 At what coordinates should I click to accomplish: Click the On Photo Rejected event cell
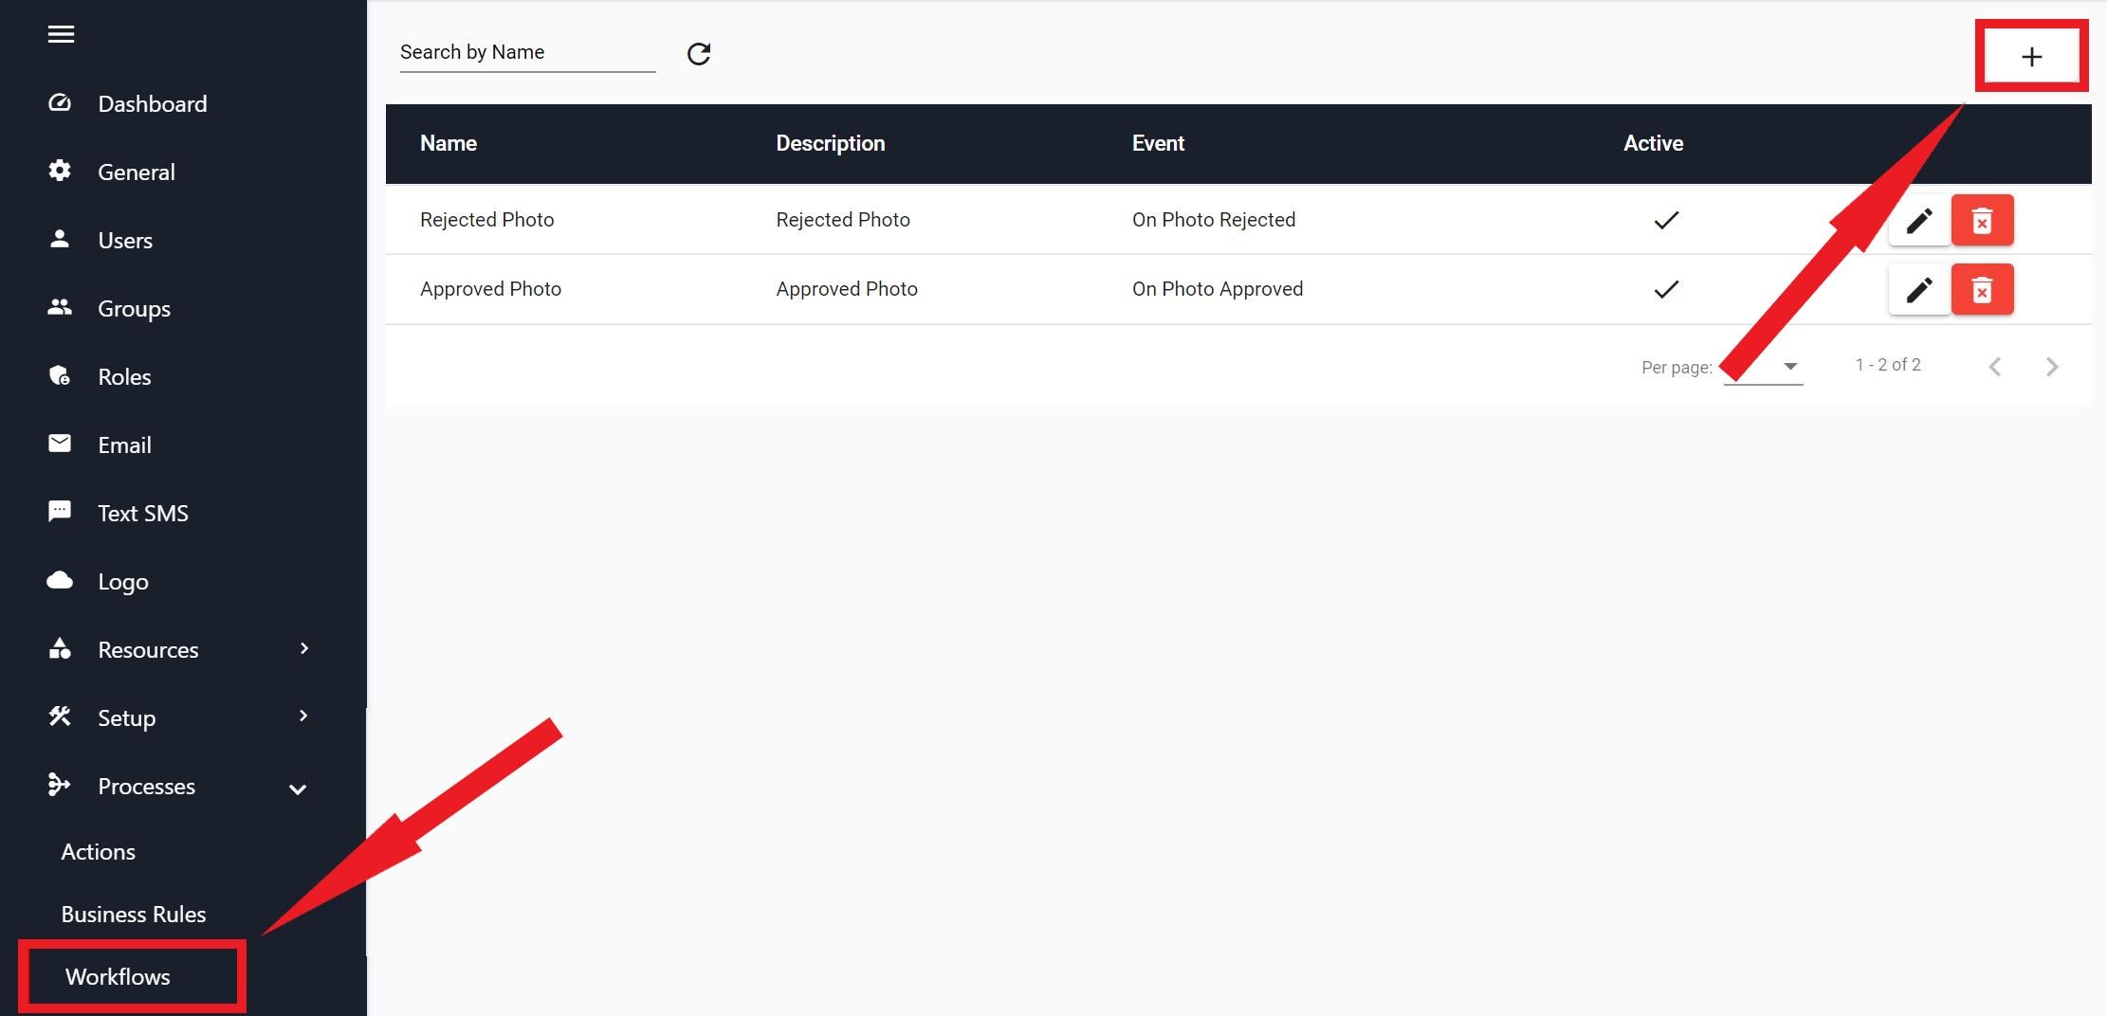(x=1214, y=220)
